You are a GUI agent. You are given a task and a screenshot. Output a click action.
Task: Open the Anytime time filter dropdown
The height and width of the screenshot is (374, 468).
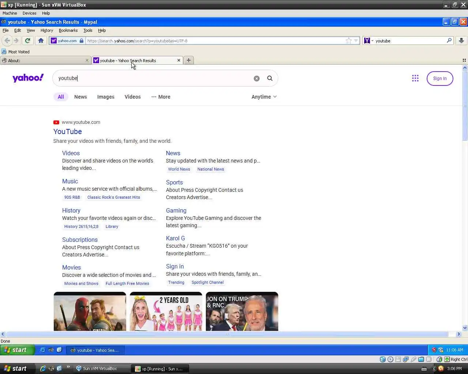pyautogui.click(x=264, y=97)
